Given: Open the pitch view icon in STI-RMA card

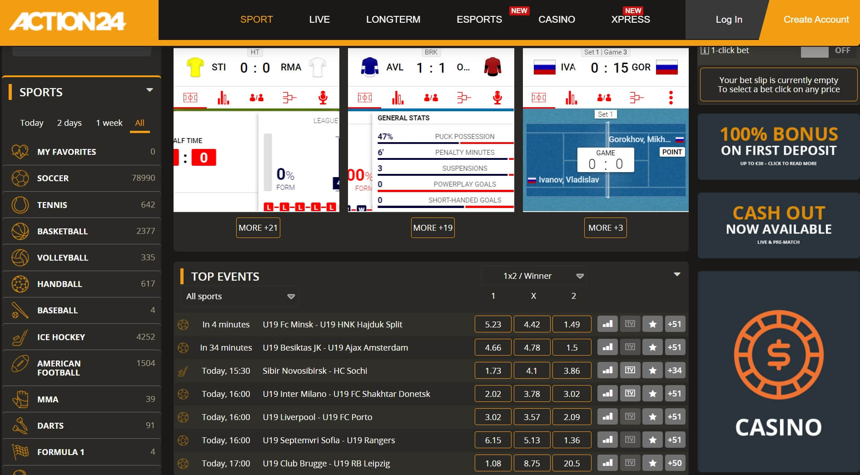Looking at the screenshot, I should click(x=190, y=98).
